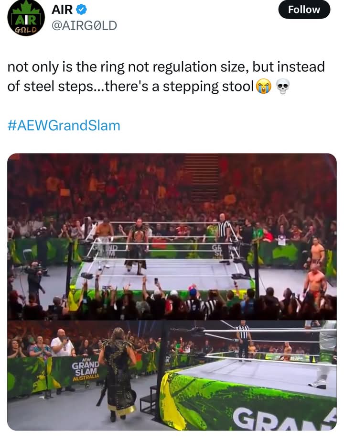
Task: Follow the AIR account
Action: 304,10
